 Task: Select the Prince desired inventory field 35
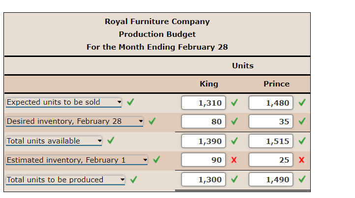click(x=271, y=122)
